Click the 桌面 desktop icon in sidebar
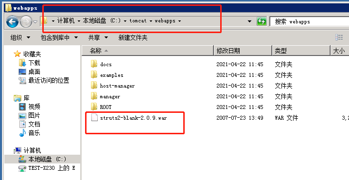Screen dimensions: 349x180 (x=22, y=72)
